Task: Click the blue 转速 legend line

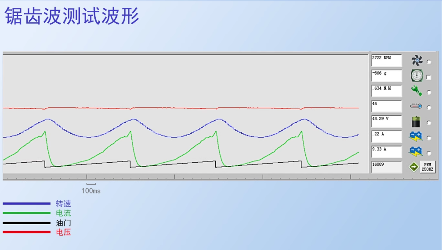Action: click(26, 204)
